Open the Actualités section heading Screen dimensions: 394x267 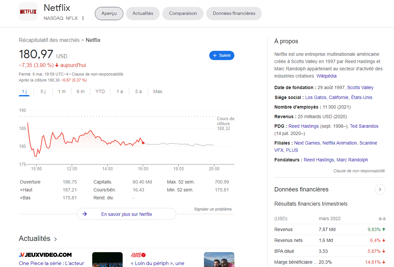pyautogui.click(x=35, y=238)
